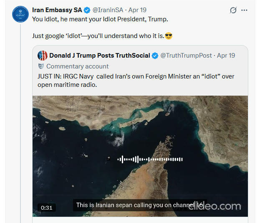Screen dimensions: 260x223
Task: Play the video via audio waveform
Action: click(x=150, y=159)
